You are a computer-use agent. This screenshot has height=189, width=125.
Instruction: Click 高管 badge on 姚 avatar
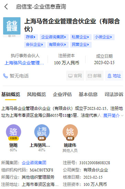click(70, 138)
